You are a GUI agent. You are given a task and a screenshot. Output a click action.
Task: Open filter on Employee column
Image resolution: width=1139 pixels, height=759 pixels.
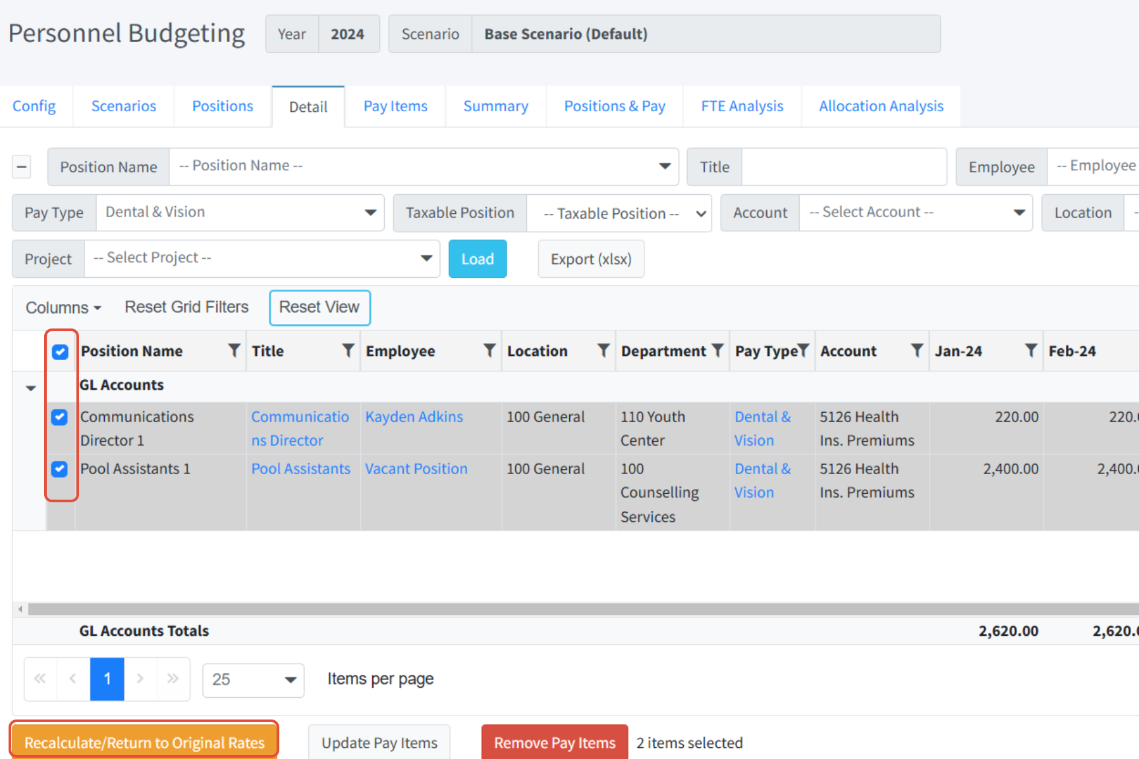489,351
